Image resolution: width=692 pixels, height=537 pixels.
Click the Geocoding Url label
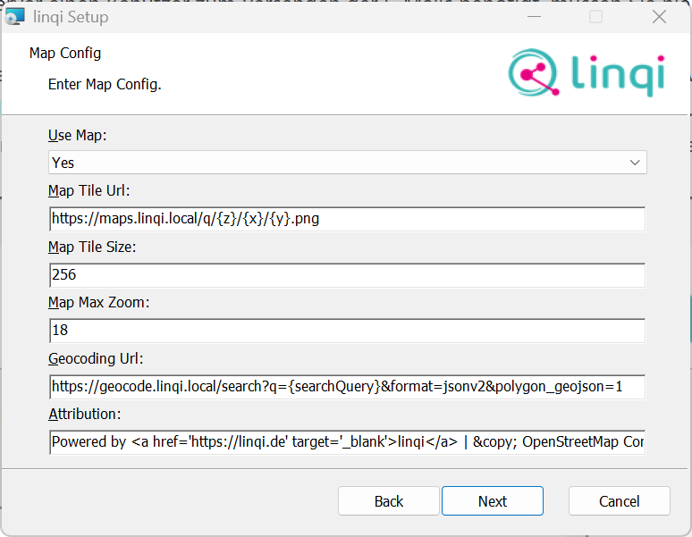tap(95, 358)
